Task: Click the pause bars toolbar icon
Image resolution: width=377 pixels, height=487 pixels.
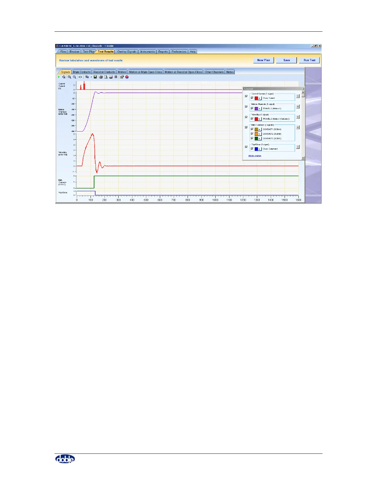Action: coord(116,77)
